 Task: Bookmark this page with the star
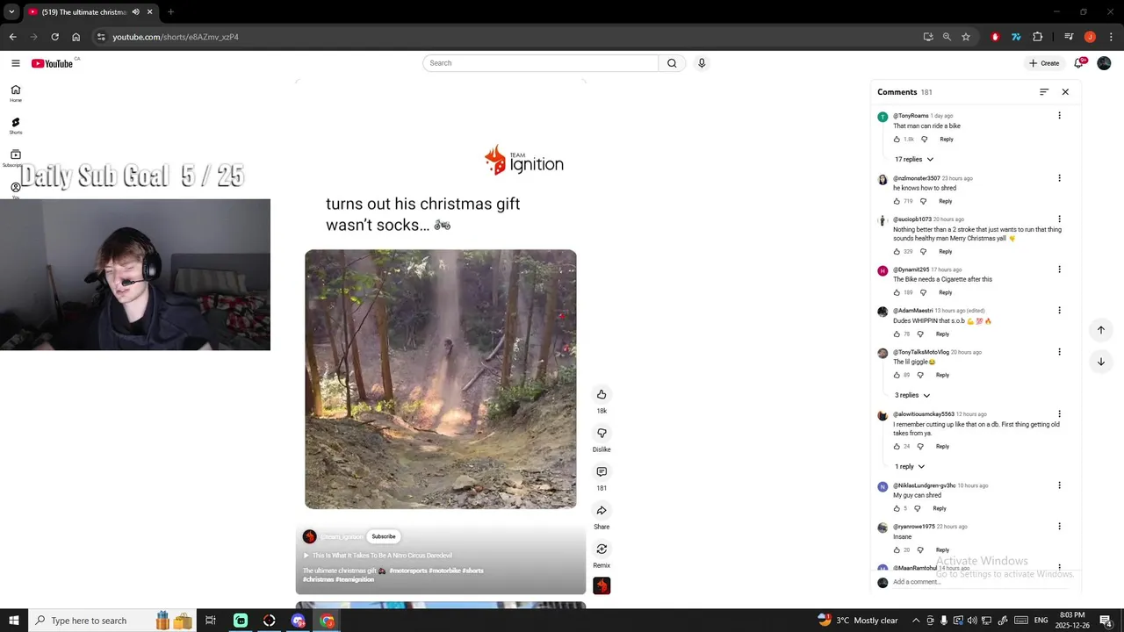tap(966, 37)
